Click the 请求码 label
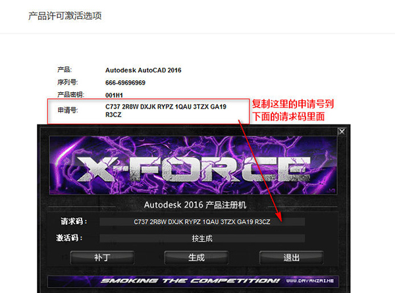Screen dimensions: 395x293 coord(74,221)
